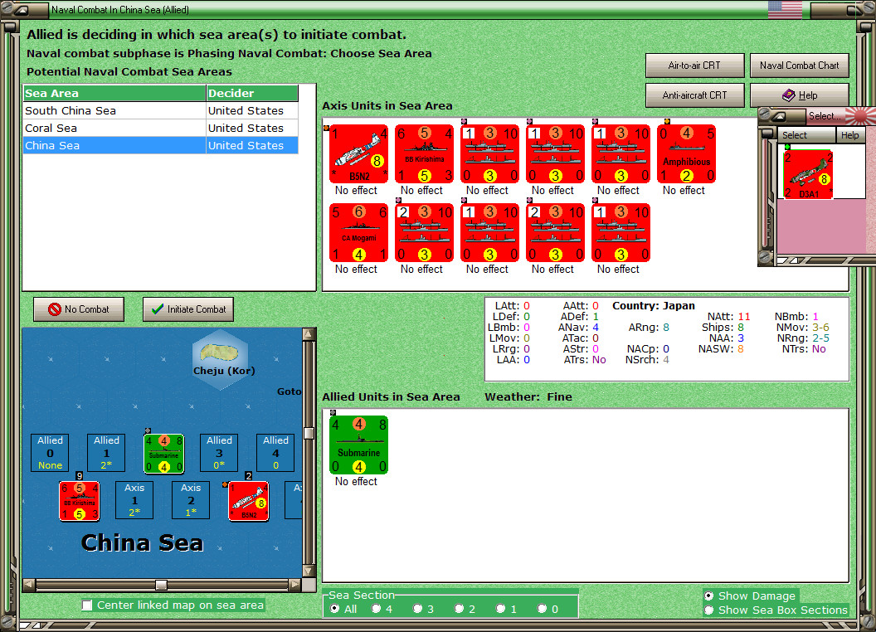
Task: Click the NAtt: 11 stat value
Action: pyautogui.click(x=743, y=317)
